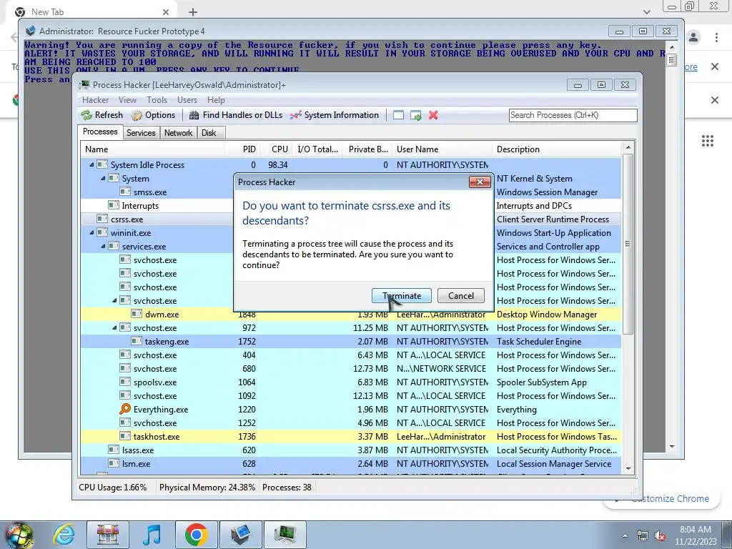Close the Process Hacker confirmation dialog
The width and height of the screenshot is (732, 549).
(480, 182)
